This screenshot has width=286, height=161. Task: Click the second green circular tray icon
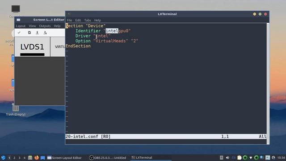coord(256,158)
